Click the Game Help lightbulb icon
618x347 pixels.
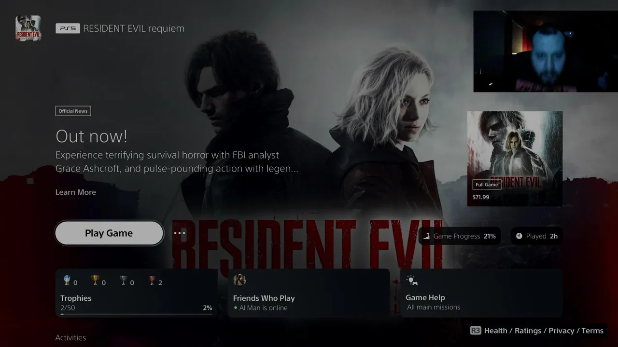click(411, 280)
